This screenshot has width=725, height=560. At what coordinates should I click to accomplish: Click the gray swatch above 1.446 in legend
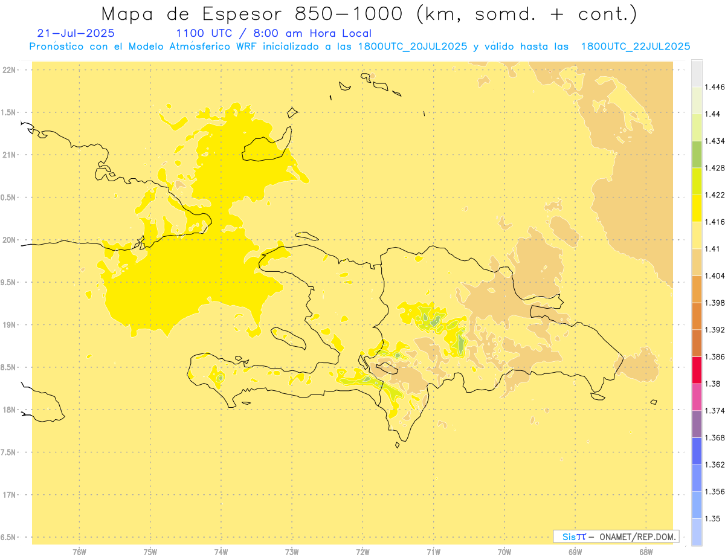coord(697,73)
